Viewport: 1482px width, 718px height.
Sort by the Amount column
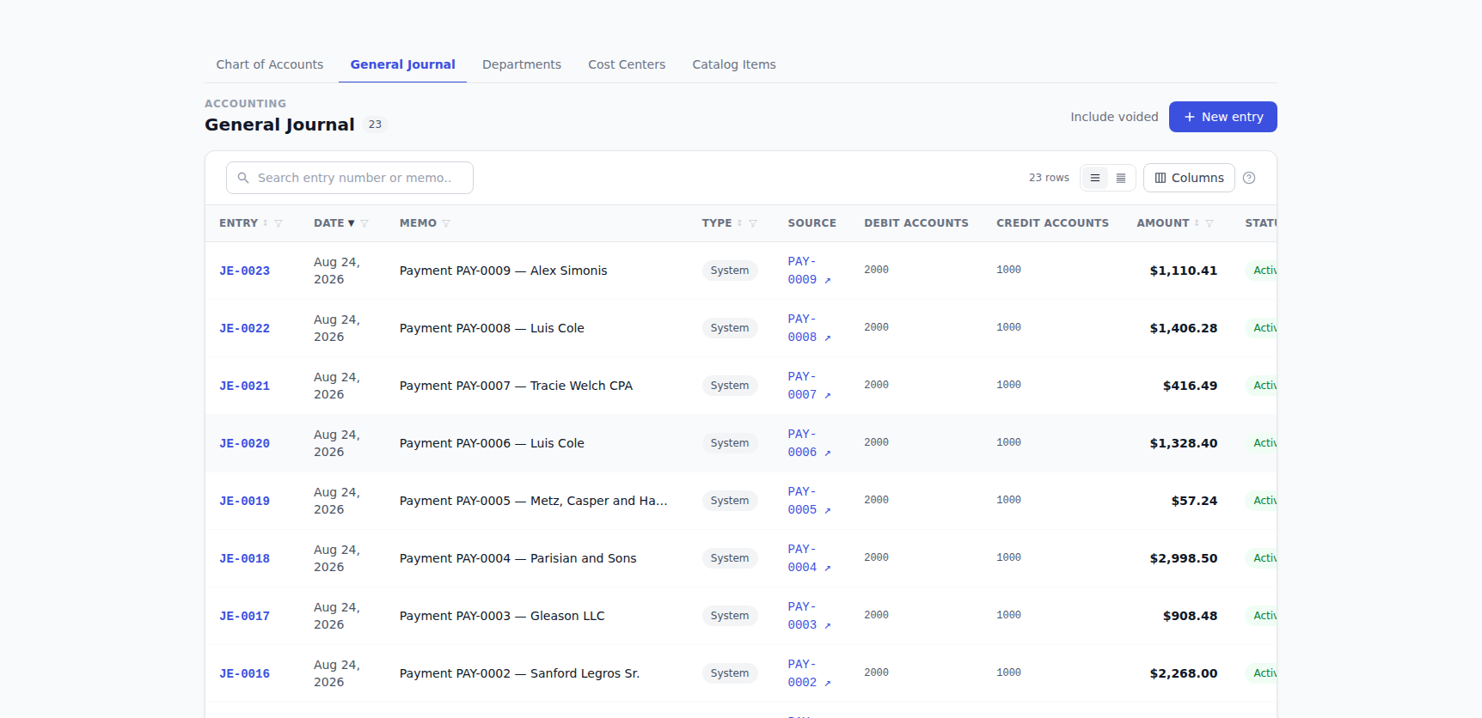1197,223
